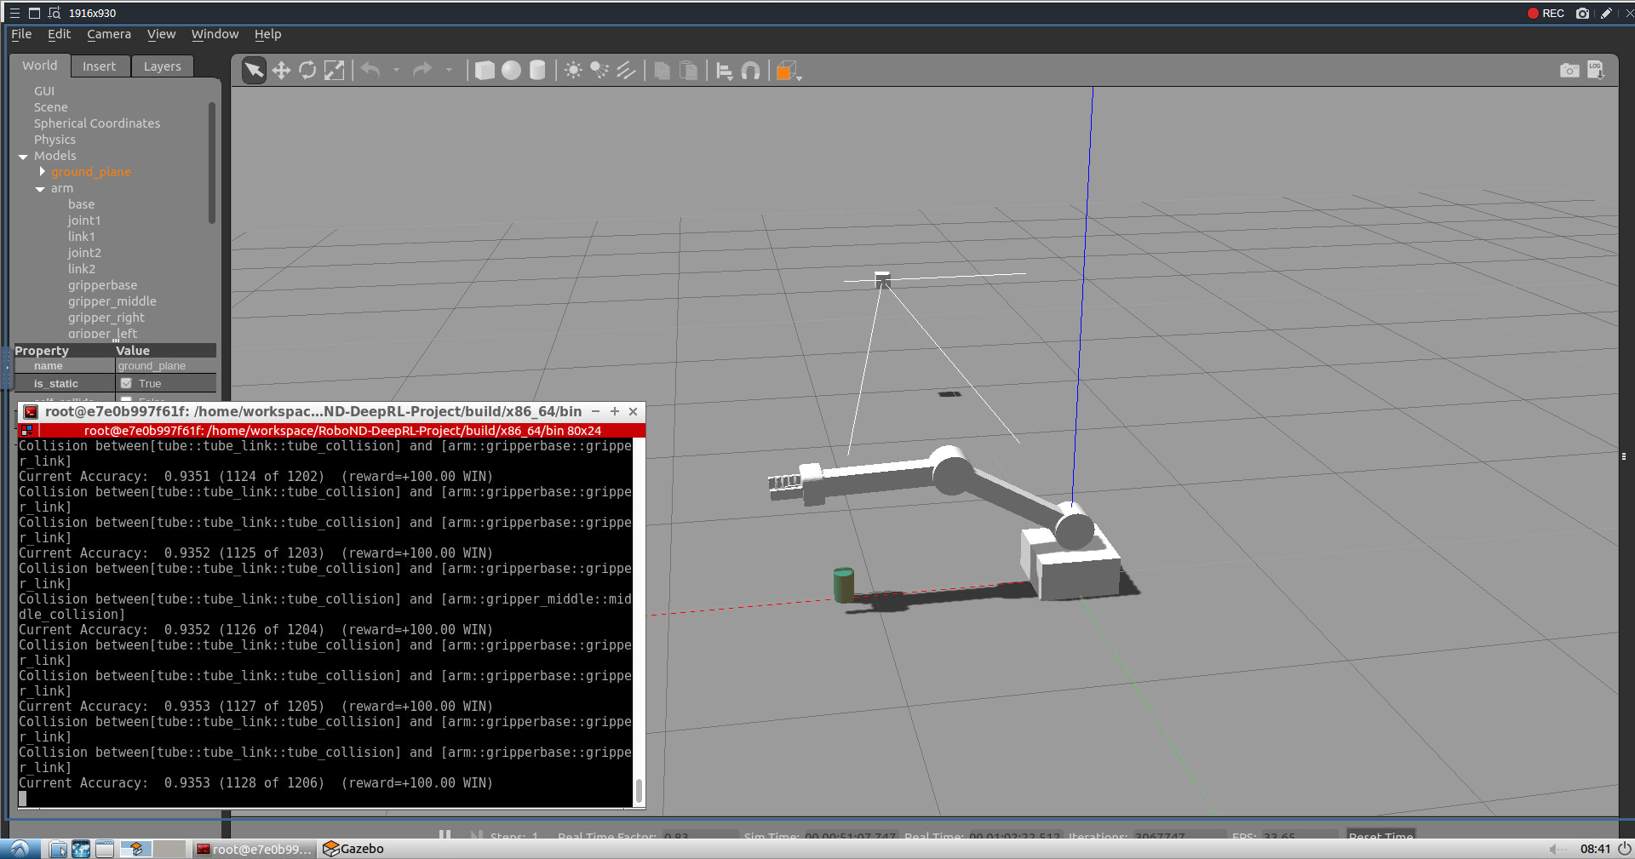Collapse the Models list
1635x859 pixels.
tap(23, 156)
